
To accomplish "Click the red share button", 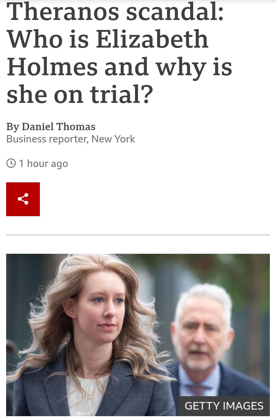I will (23, 199).
